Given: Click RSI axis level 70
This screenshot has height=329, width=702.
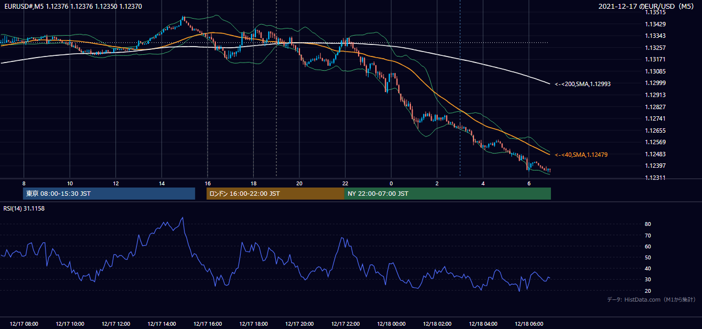Looking at the screenshot, I should click(x=648, y=235).
